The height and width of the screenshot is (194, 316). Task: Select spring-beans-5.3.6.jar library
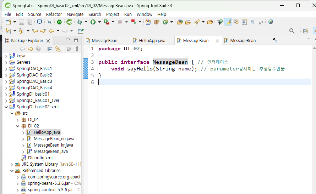click(x=49, y=183)
